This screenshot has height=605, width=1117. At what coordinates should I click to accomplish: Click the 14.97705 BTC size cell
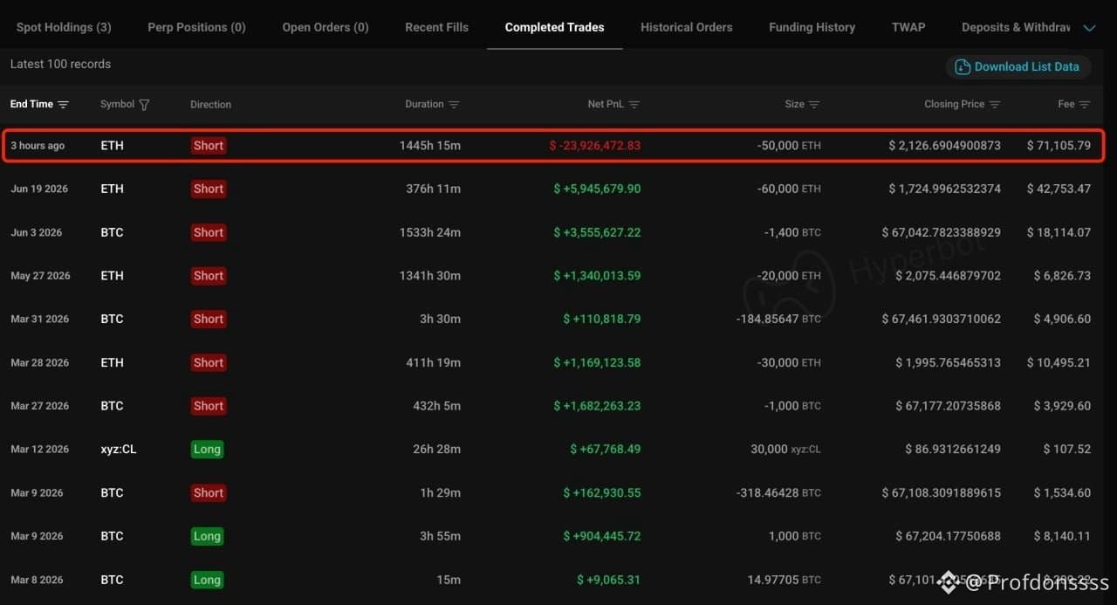coord(785,580)
